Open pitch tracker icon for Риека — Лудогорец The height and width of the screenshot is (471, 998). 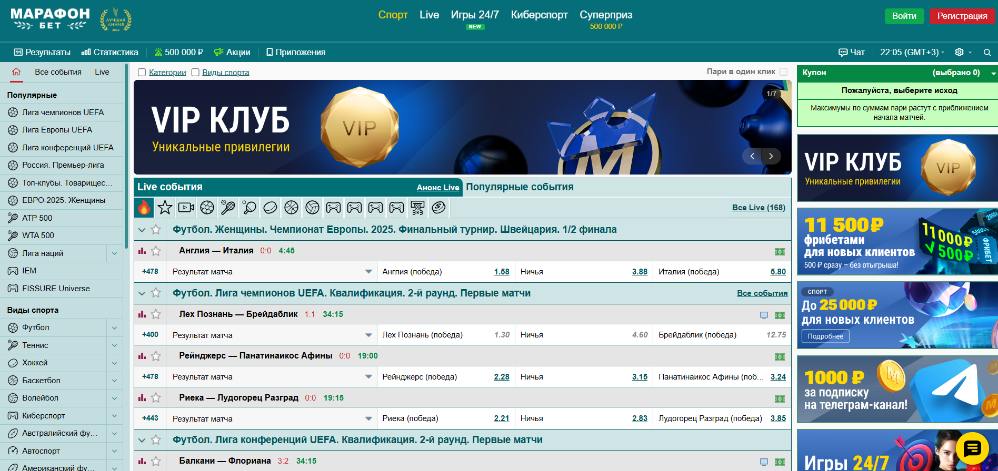point(780,399)
